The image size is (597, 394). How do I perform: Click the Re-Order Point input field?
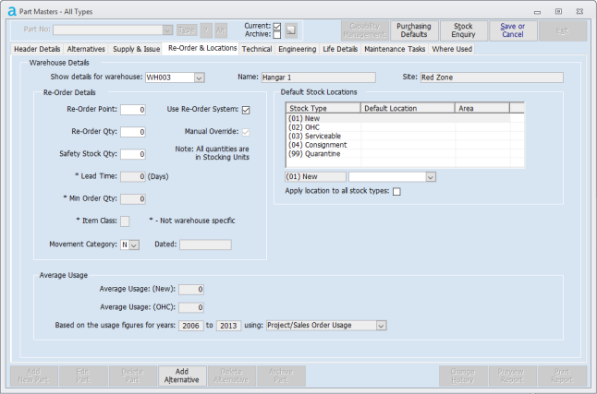pyautogui.click(x=132, y=110)
